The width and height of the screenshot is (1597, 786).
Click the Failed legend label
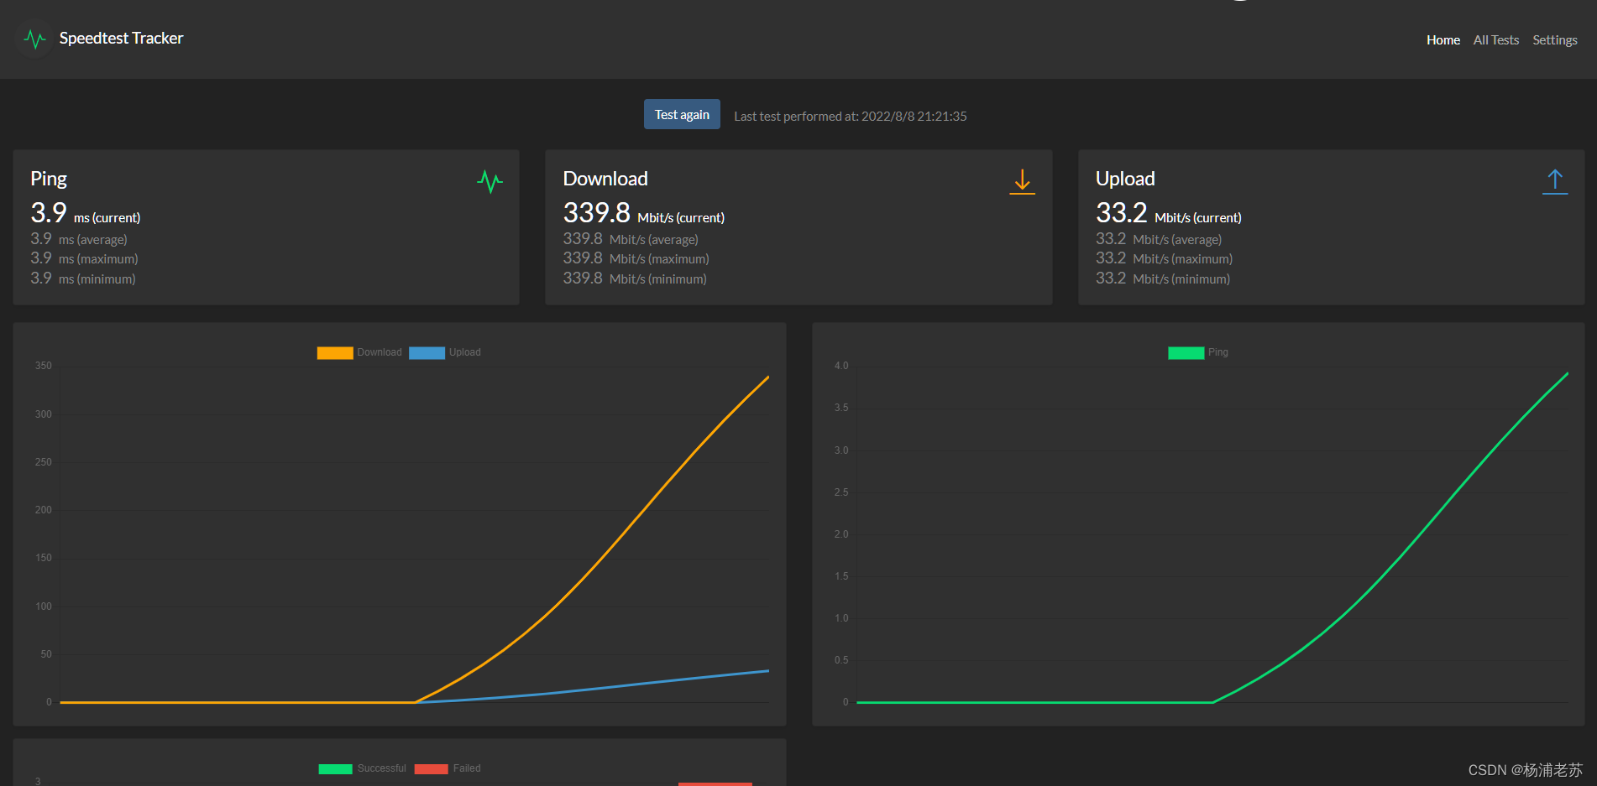(x=467, y=768)
